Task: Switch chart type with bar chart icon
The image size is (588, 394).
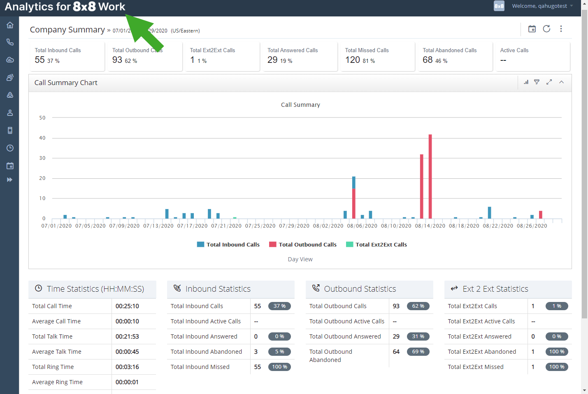Action: pos(526,82)
